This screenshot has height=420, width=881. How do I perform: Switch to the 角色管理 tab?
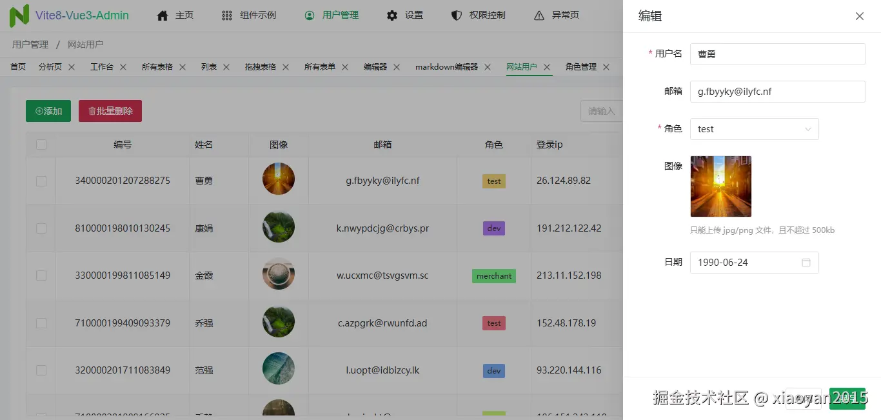[x=581, y=67]
